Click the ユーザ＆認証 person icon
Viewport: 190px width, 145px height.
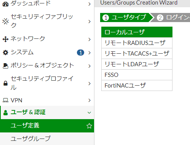point(5,113)
